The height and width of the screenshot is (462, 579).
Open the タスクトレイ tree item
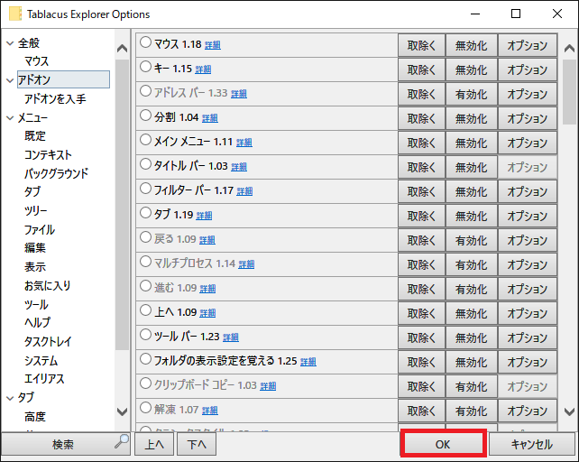48,341
